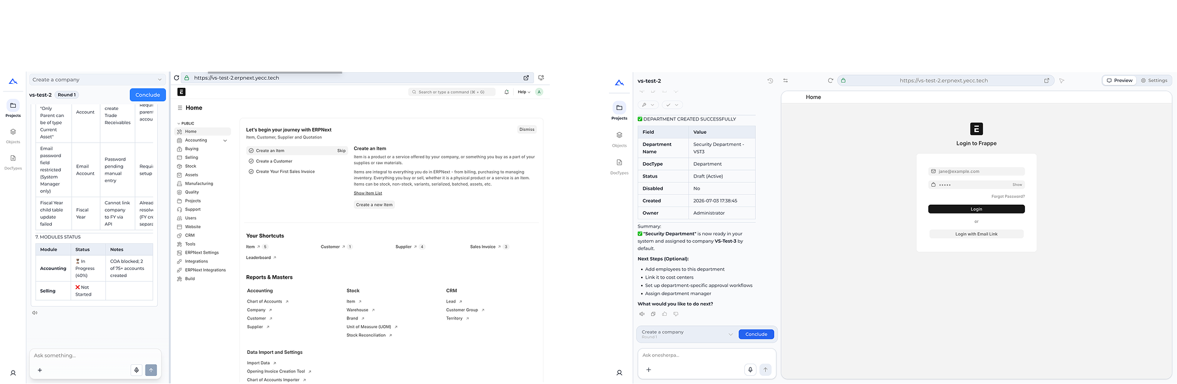Click DocTypes icon in right window sidebar
This screenshot has height=384, width=1177.
click(x=619, y=162)
